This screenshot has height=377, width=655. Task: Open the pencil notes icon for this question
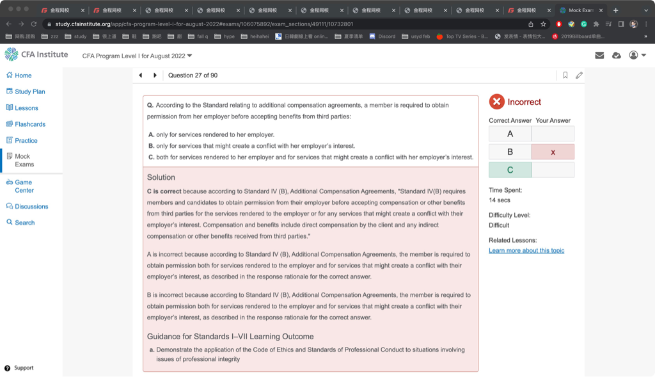coord(579,76)
